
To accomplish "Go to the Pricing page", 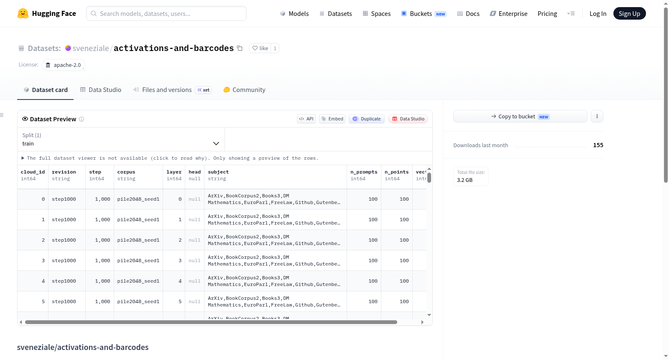I will [547, 14].
